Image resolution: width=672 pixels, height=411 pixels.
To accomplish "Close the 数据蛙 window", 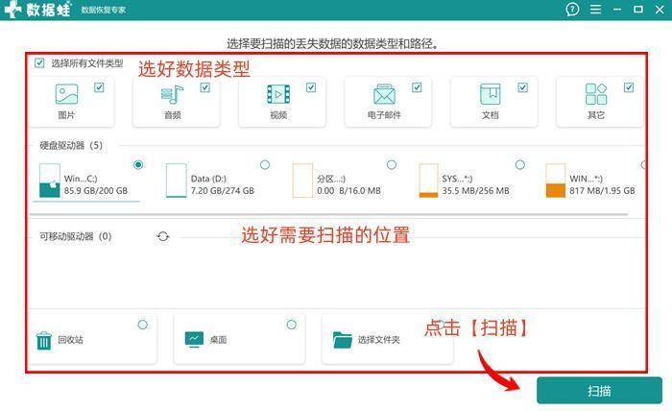I will [x=660, y=9].
